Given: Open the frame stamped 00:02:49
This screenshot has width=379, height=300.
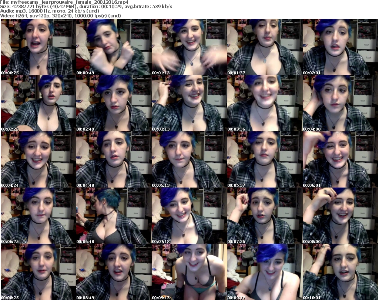Looking at the screenshot, I should pos(114,103).
